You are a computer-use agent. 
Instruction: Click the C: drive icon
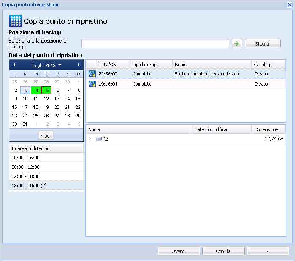(x=98, y=139)
